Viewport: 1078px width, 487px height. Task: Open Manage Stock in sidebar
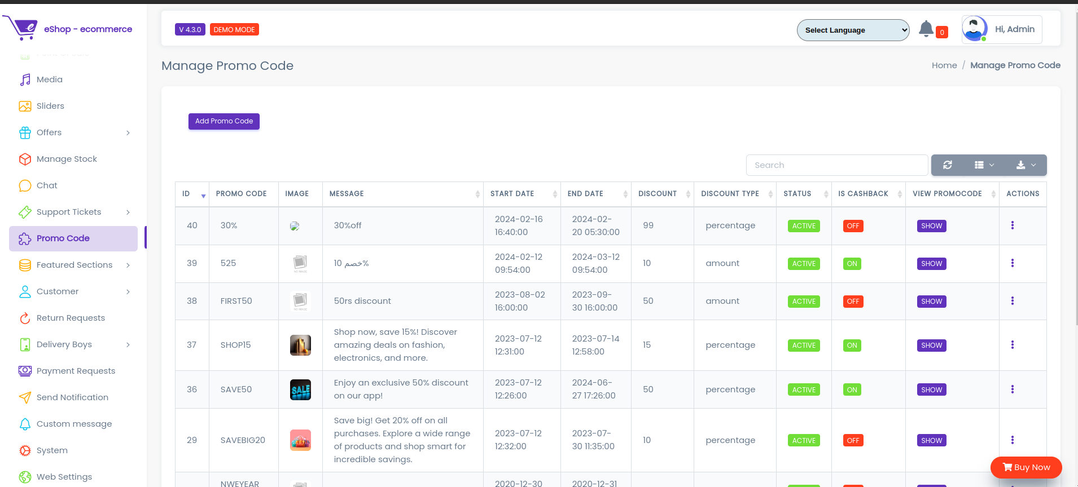pos(67,159)
